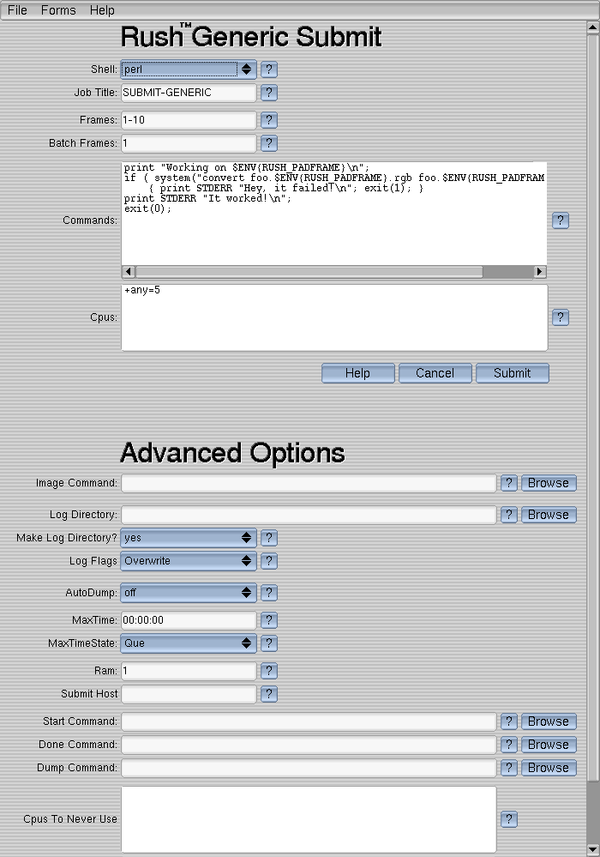Click Browse for Start Command
Image resolution: width=600 pixels, height=857 pixels.
pos(549,721)
